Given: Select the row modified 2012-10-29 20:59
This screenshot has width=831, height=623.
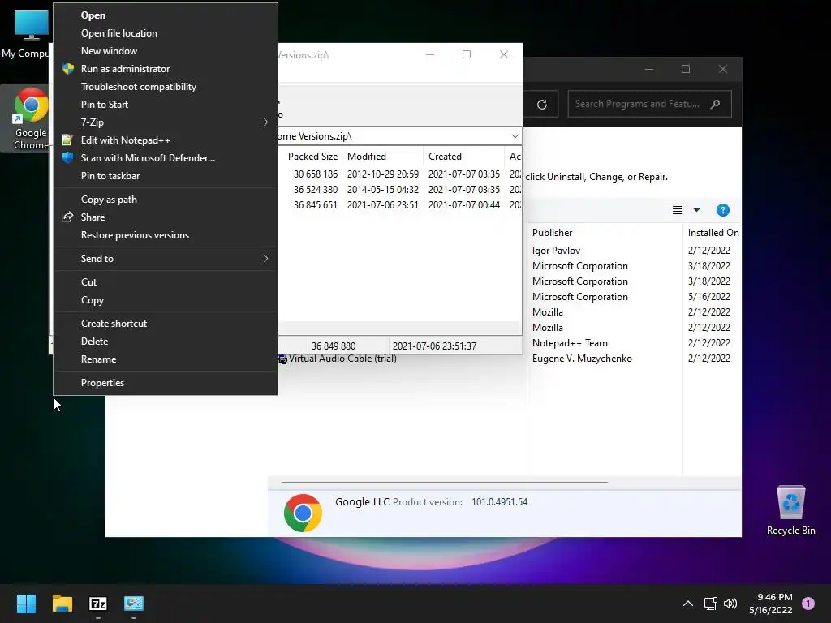Looking at the screenshot, I should 400,174.
